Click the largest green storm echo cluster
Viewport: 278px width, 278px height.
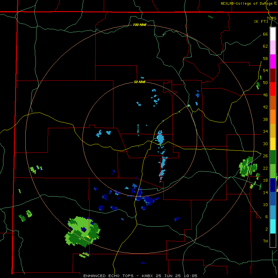tap(82, 232)
